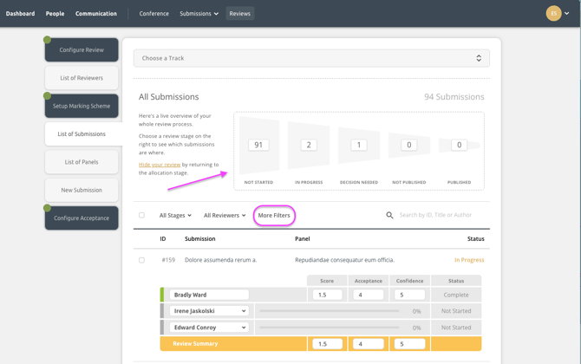Click the More Filters button

274,215
